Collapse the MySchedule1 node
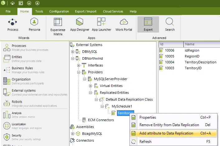The image size is (220, 146). tap(102, 106)
